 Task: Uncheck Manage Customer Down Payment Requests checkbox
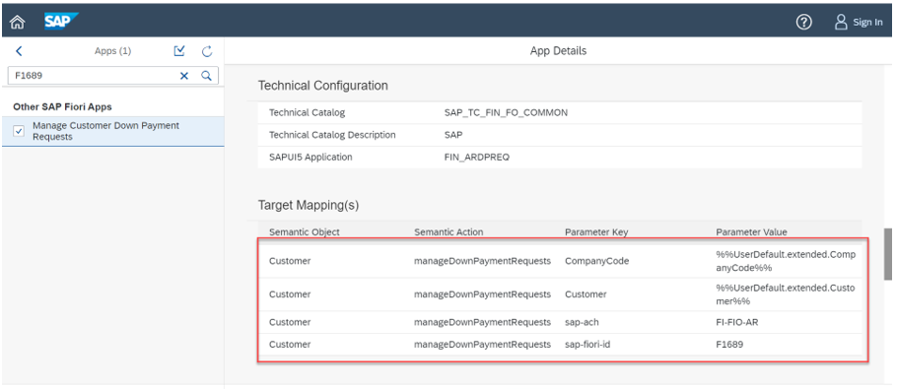tap(19, 131)
